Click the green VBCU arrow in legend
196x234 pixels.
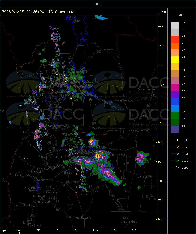(x=175, y=161)
